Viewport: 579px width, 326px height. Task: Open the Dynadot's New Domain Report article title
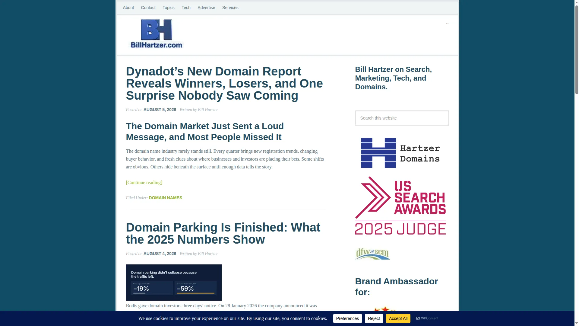(224, 83)
